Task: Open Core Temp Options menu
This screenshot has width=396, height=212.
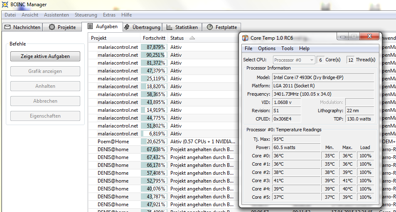Action: tap(267, 48)
